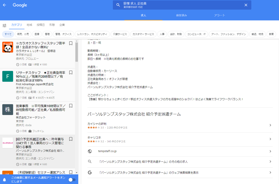Open the filter options icon beside カテゴリ
This screenshot has height=184, width=279.
click(x=4, y=25)
